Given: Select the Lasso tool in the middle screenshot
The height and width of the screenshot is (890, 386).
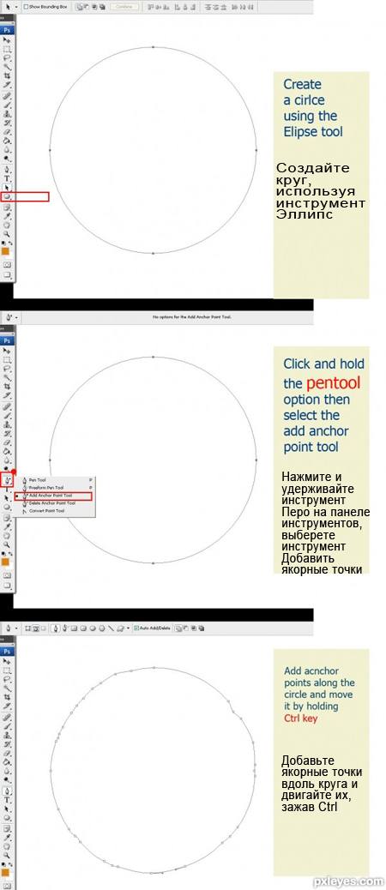Looking at the screenshot, I should pos(8,369).
